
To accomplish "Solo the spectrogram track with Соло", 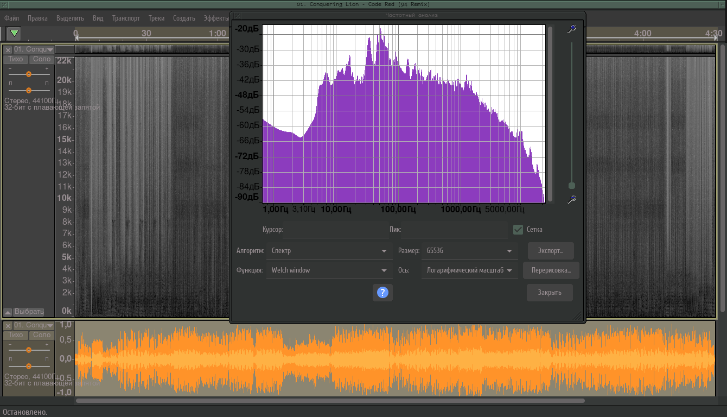I will pyautogui.click(x=42, y=59).
